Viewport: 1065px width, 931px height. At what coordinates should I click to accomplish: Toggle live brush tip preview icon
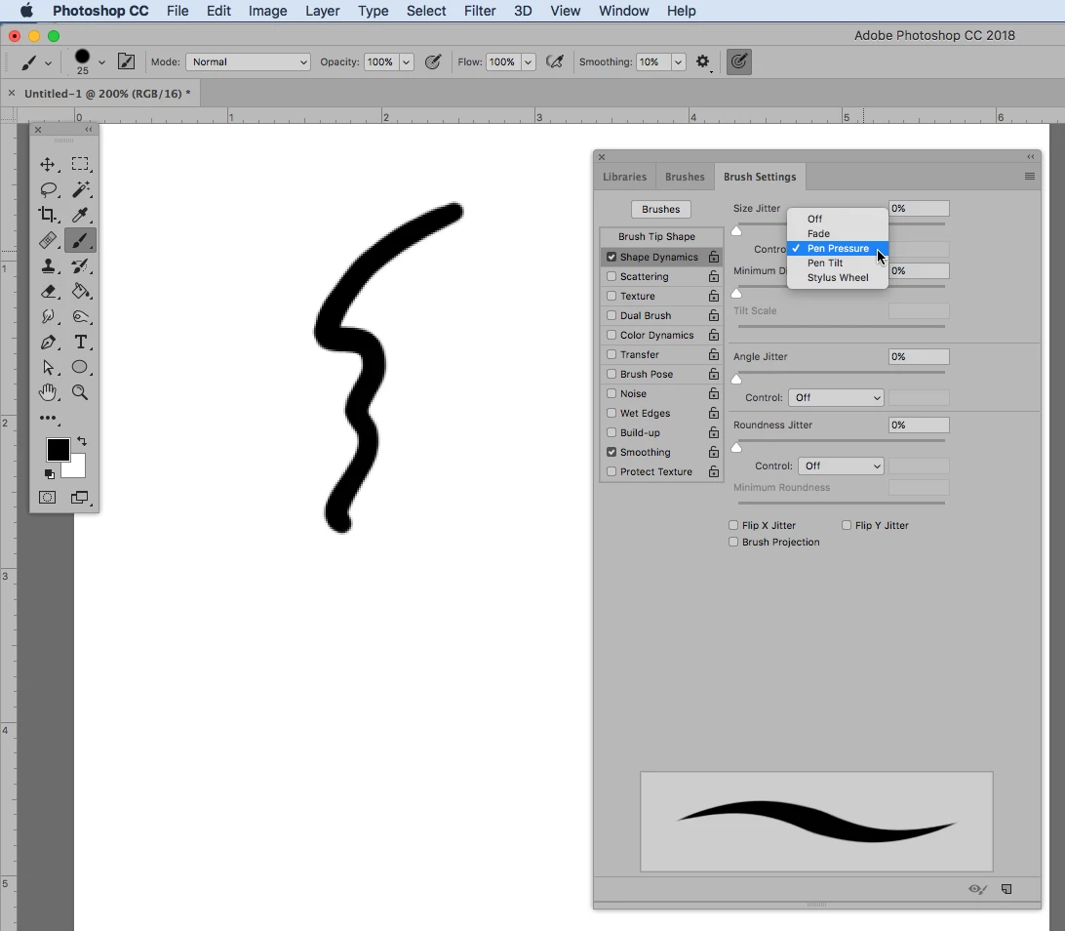pos(977,889)
